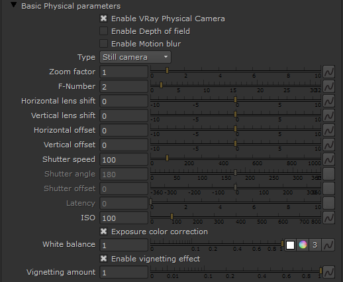Screen dimensions: 343x282
Task: Open animation menu for Shutter speed
Action: (328, 159)
